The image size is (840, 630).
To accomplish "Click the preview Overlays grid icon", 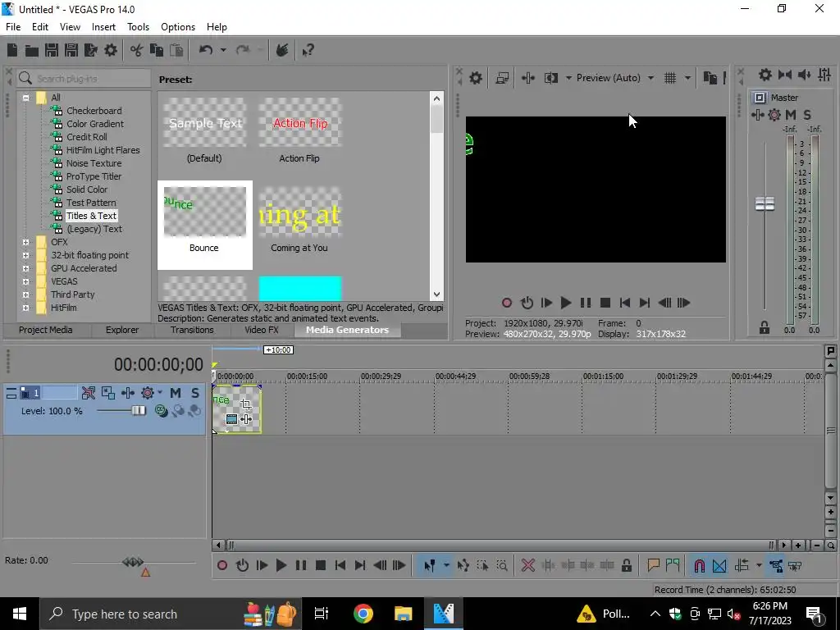I will [670, 78].
